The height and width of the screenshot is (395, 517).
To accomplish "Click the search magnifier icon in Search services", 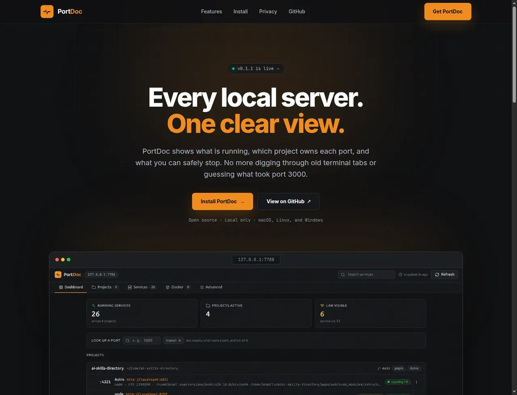I will pyautogui.click(x=343, y=275).
